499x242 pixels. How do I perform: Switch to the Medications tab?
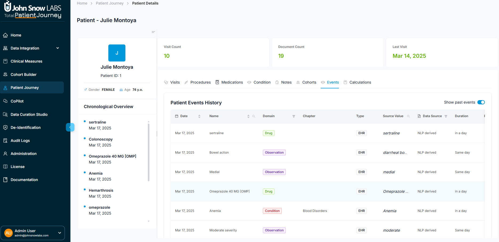(x=232, y=82)
